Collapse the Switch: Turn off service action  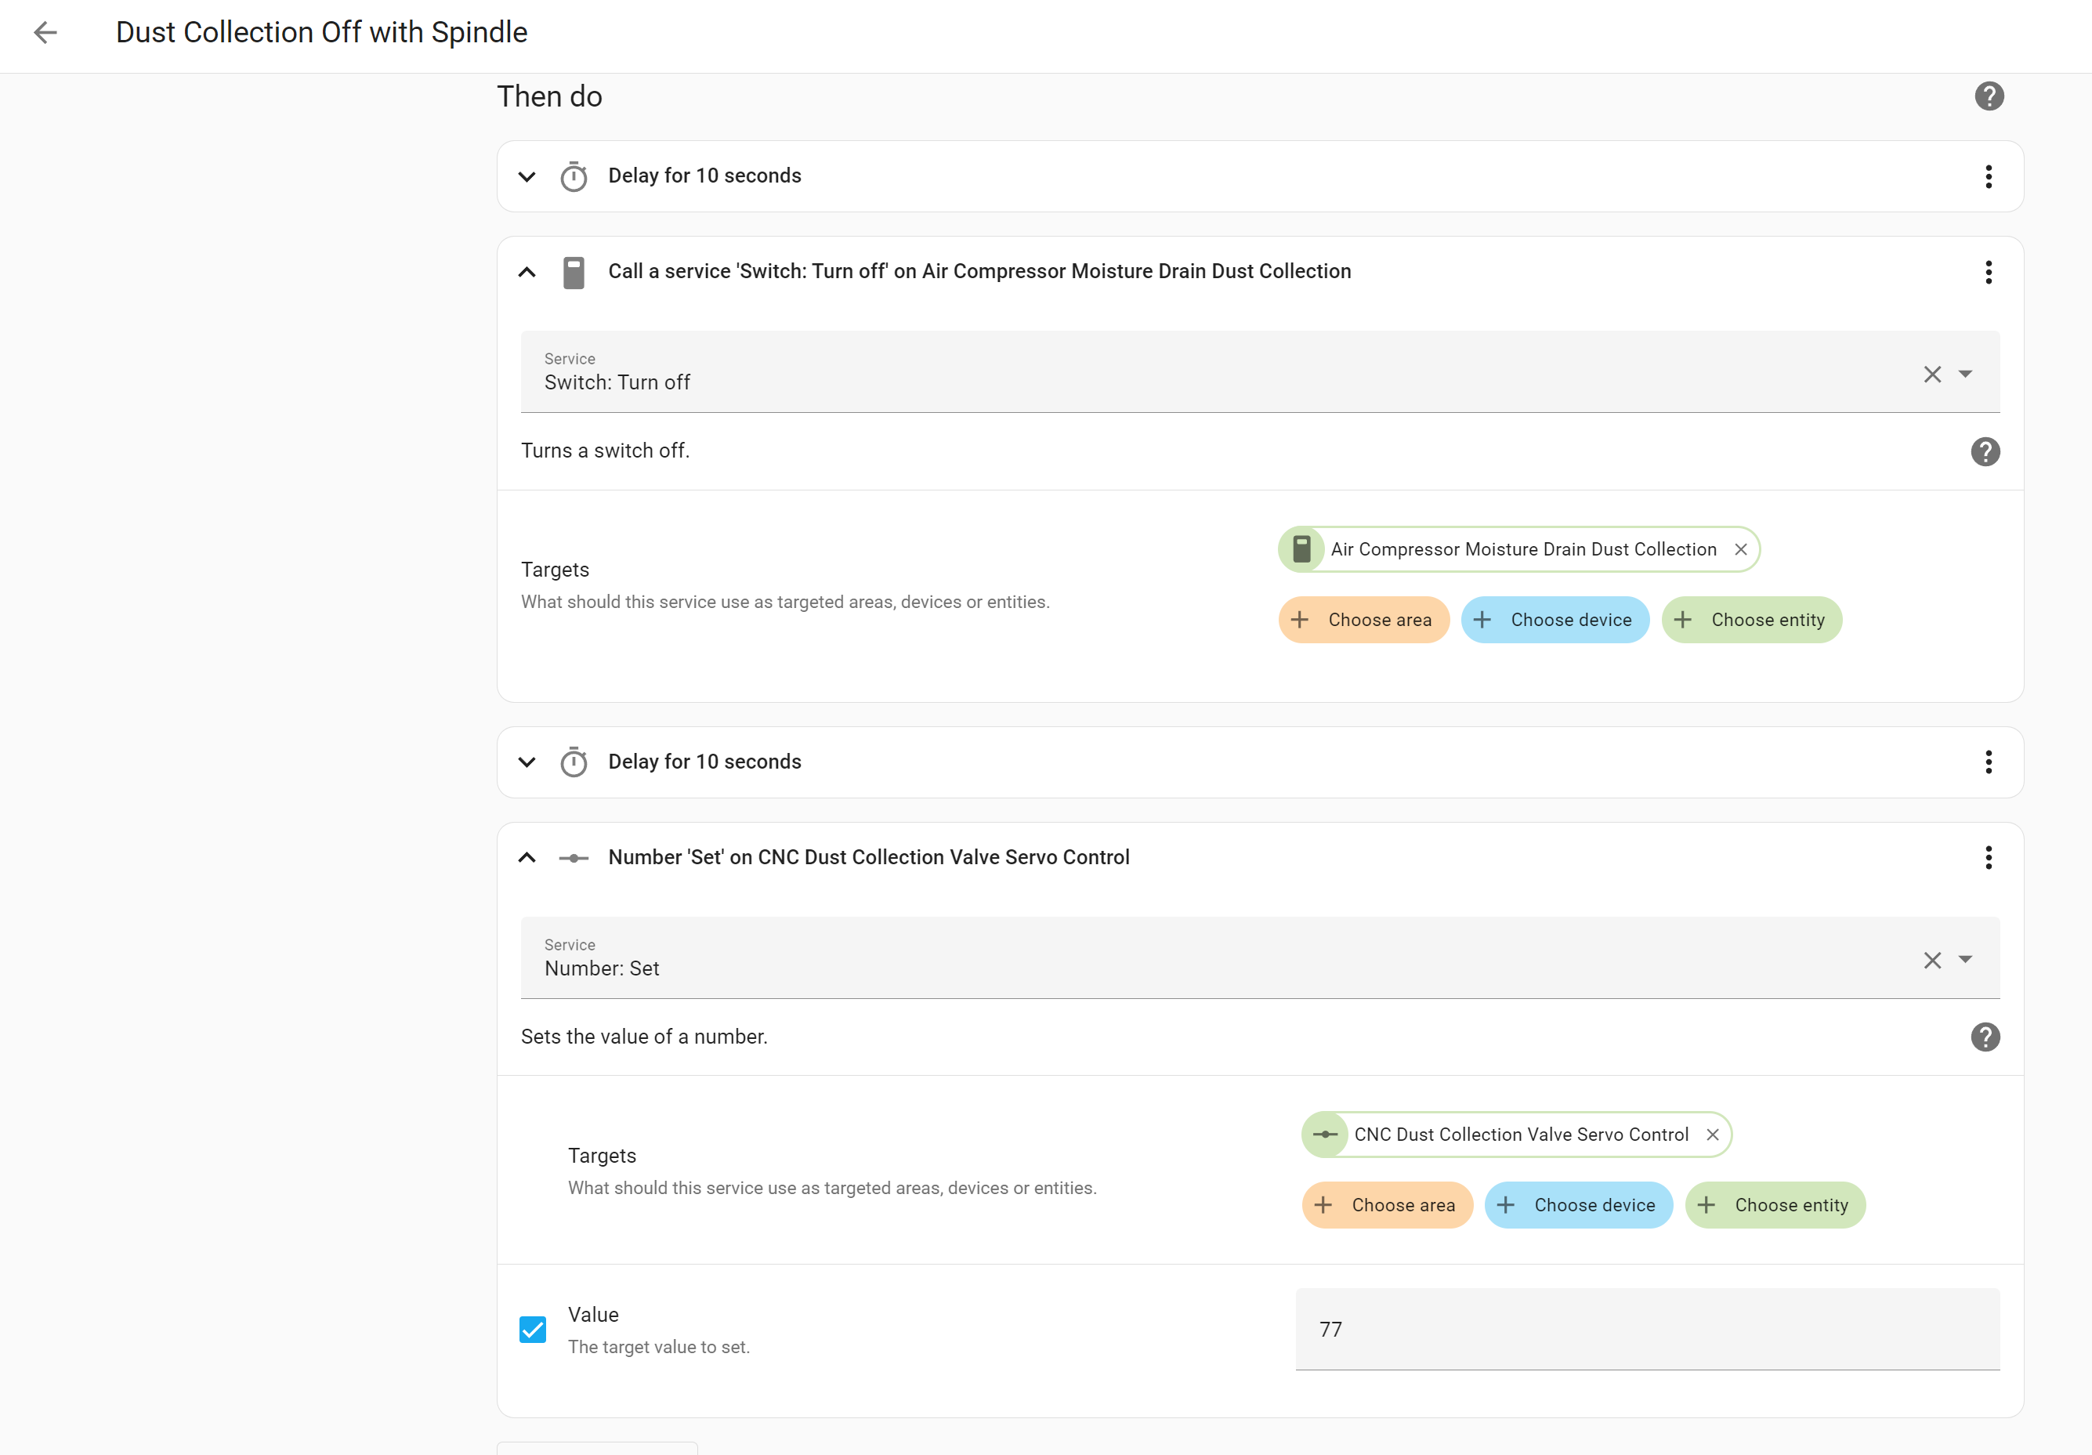pyautogui.click(x=527, y=272)
